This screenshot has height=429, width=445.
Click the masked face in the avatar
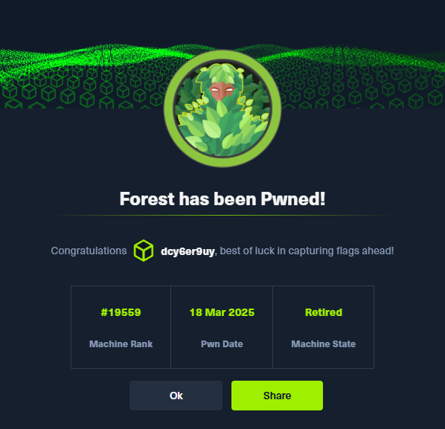pos(221,91)
